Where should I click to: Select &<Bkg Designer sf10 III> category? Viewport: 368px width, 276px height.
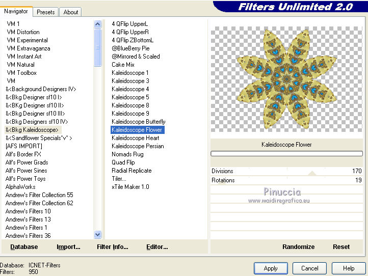(35, 114)
